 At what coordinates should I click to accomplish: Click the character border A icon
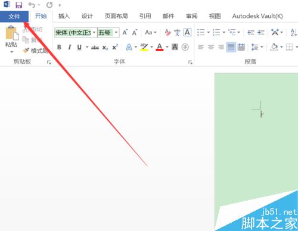tap(187, 32)
